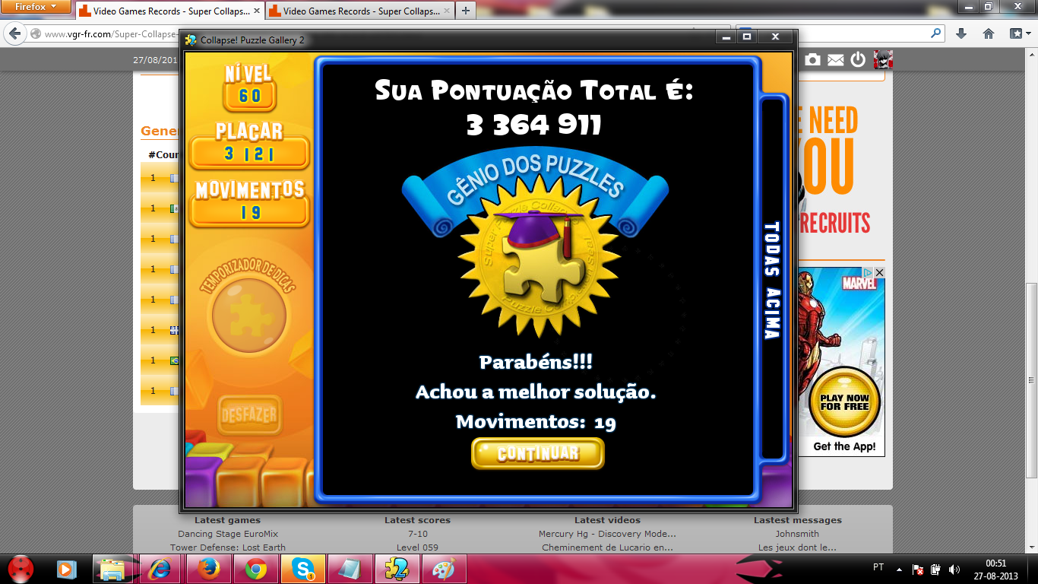Click the faded DESFAZER undo button

(249, 415)
